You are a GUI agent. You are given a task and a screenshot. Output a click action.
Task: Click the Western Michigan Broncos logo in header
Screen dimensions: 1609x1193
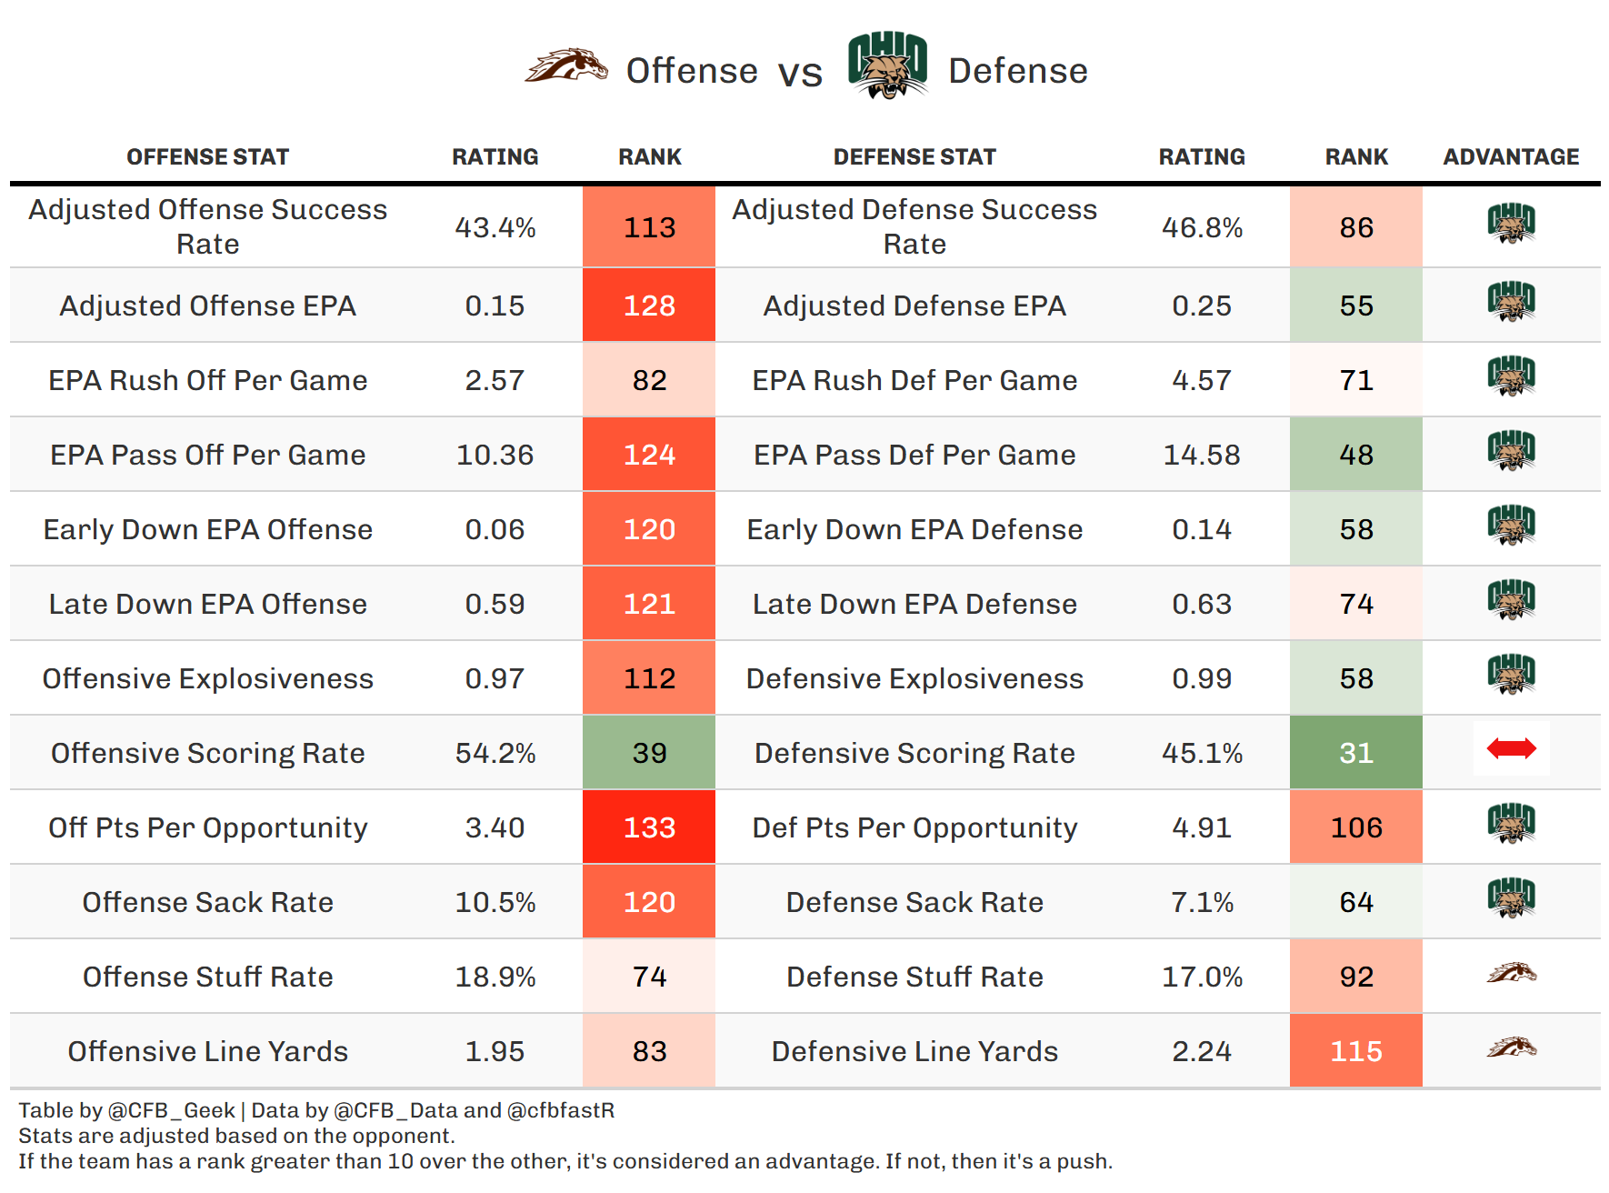tap(566, 67)
